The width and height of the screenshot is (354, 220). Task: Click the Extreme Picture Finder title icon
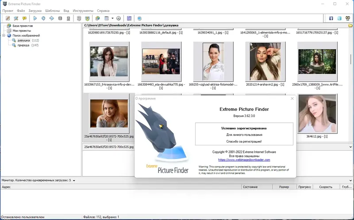click(4, 4)
